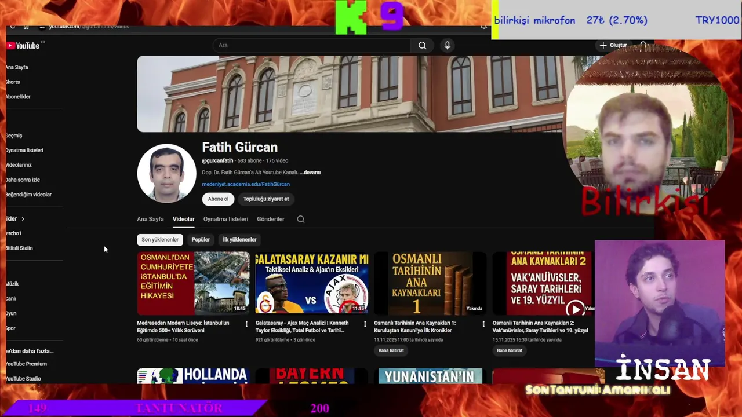
Task: Open options menu for Medreseden Modern Liseye video
Action: click(x=246, y=324)
